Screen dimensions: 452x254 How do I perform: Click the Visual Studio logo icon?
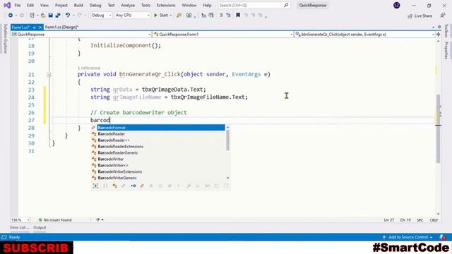7,5
